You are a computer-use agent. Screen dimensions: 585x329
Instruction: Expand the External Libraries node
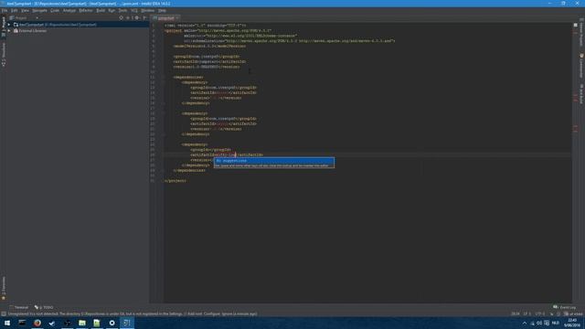point(9,31)
